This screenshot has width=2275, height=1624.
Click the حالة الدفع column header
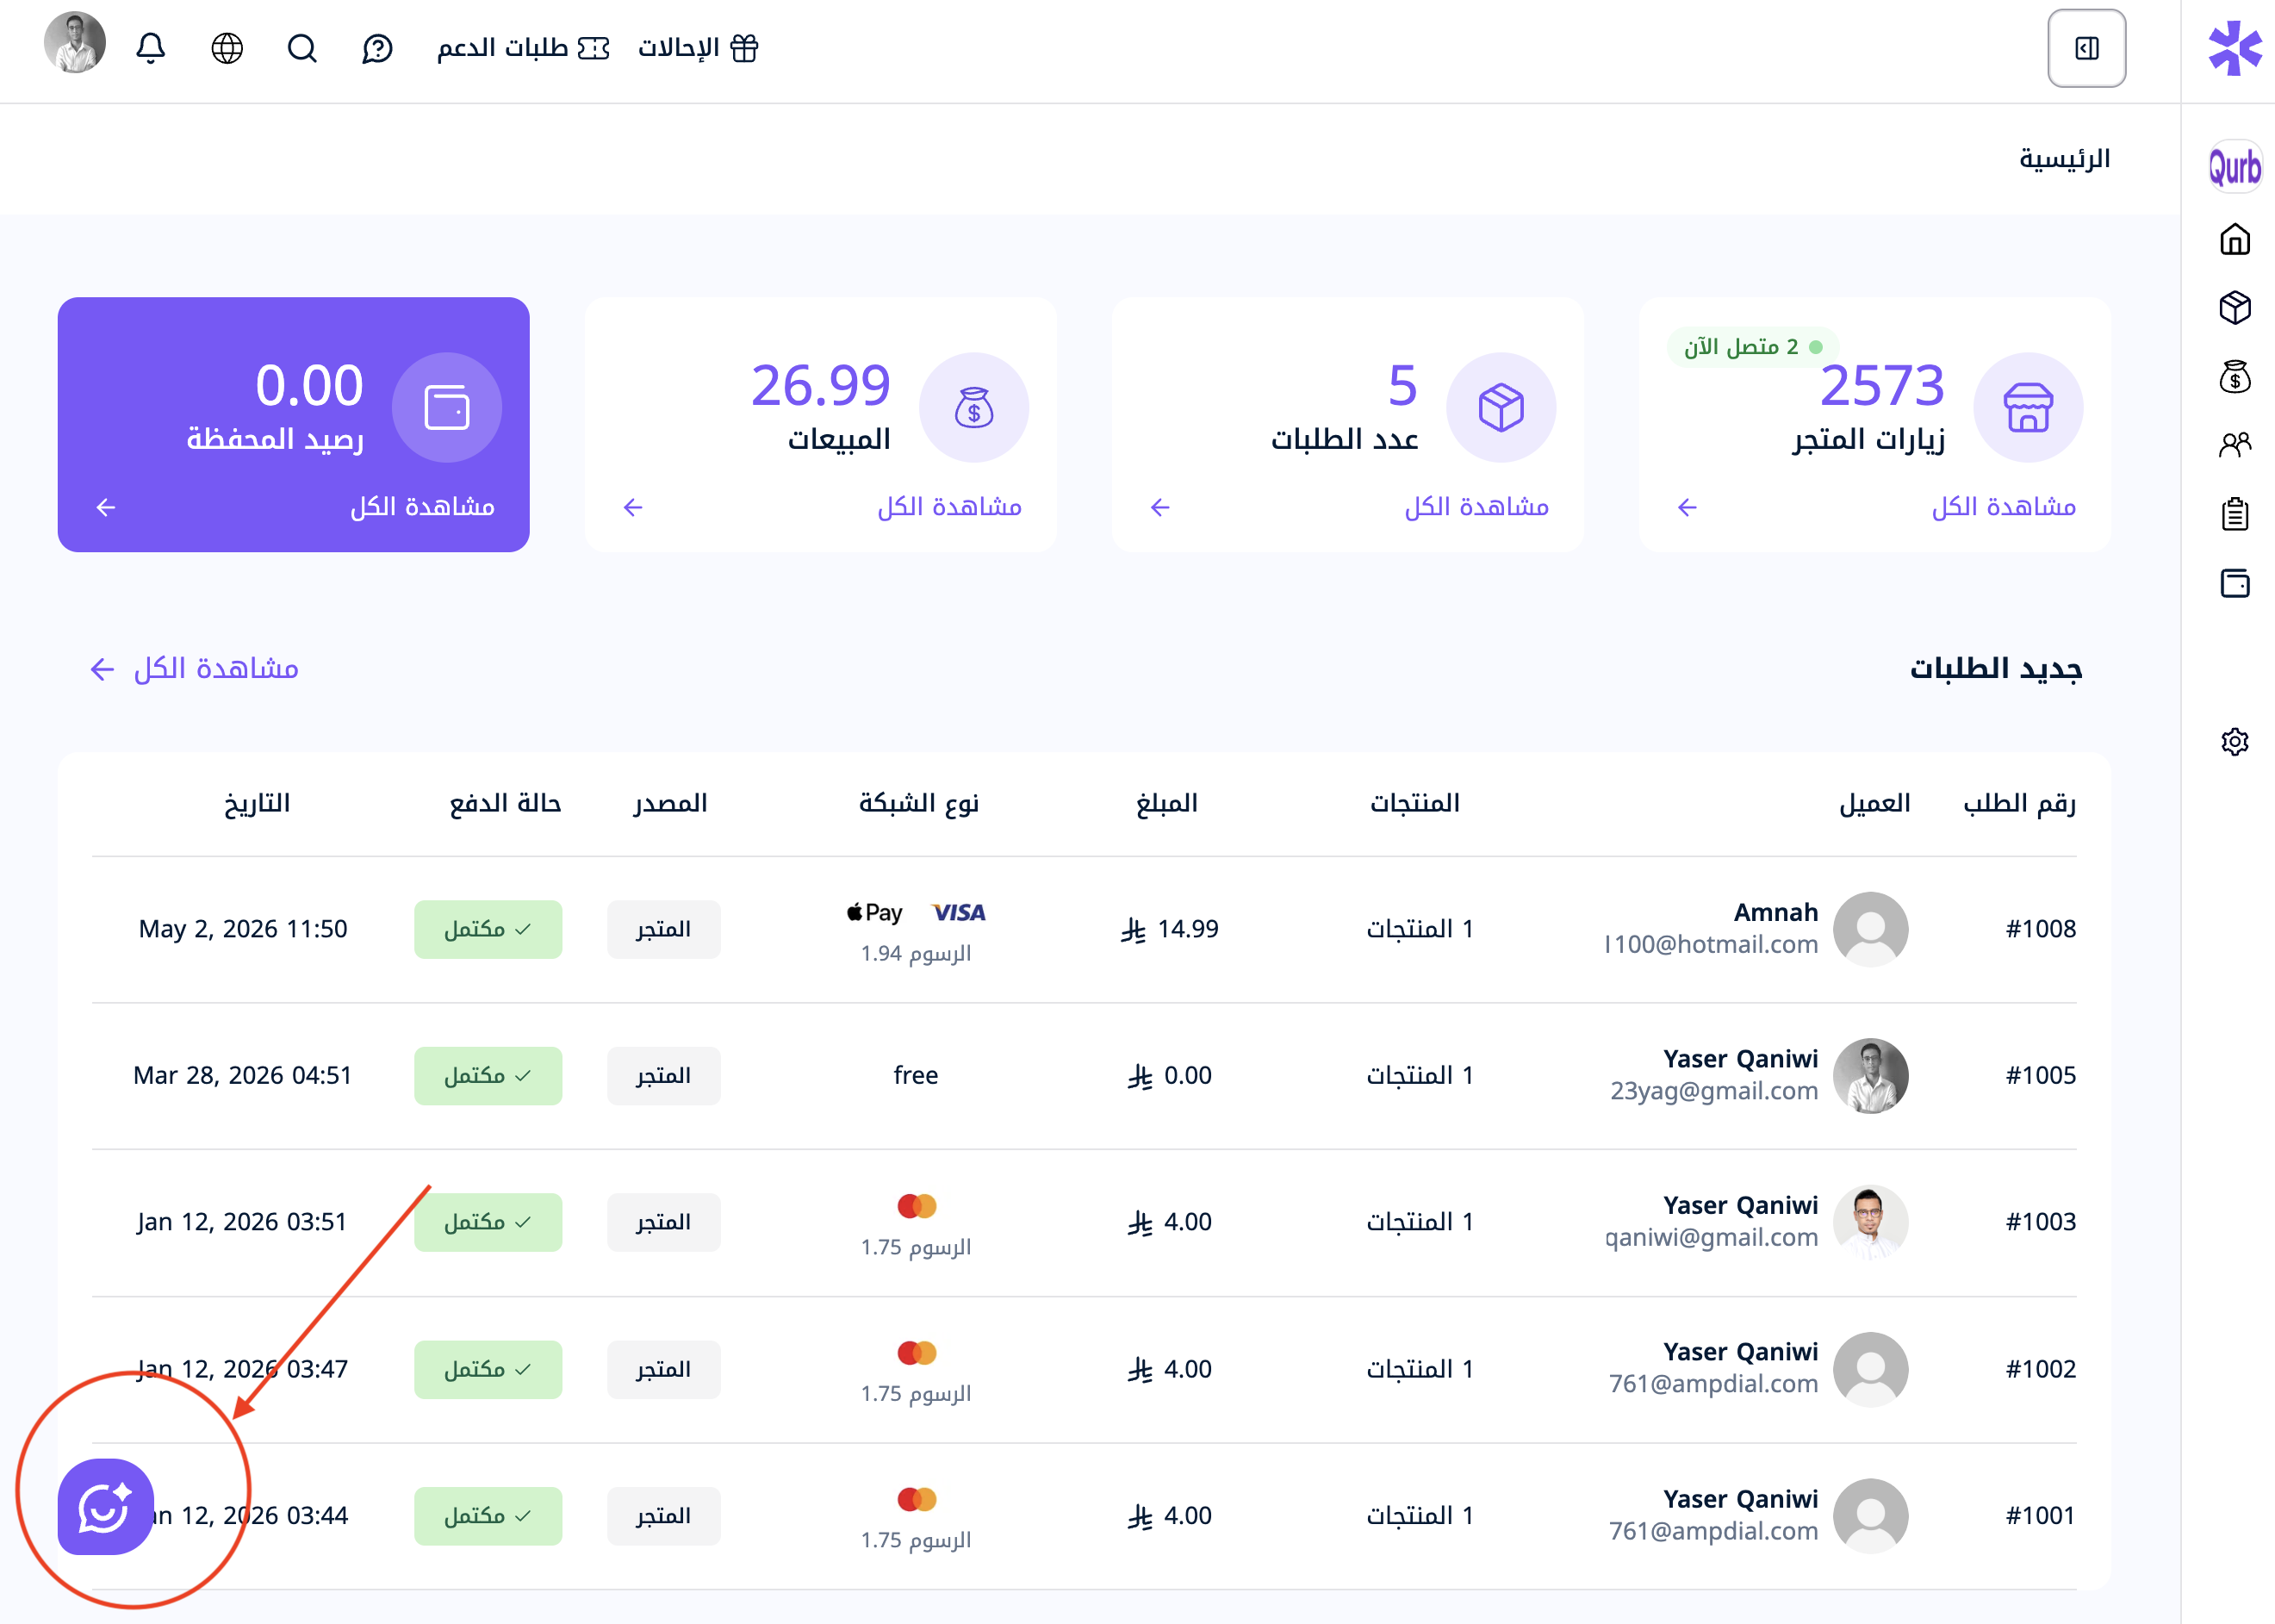coord(505,803)
